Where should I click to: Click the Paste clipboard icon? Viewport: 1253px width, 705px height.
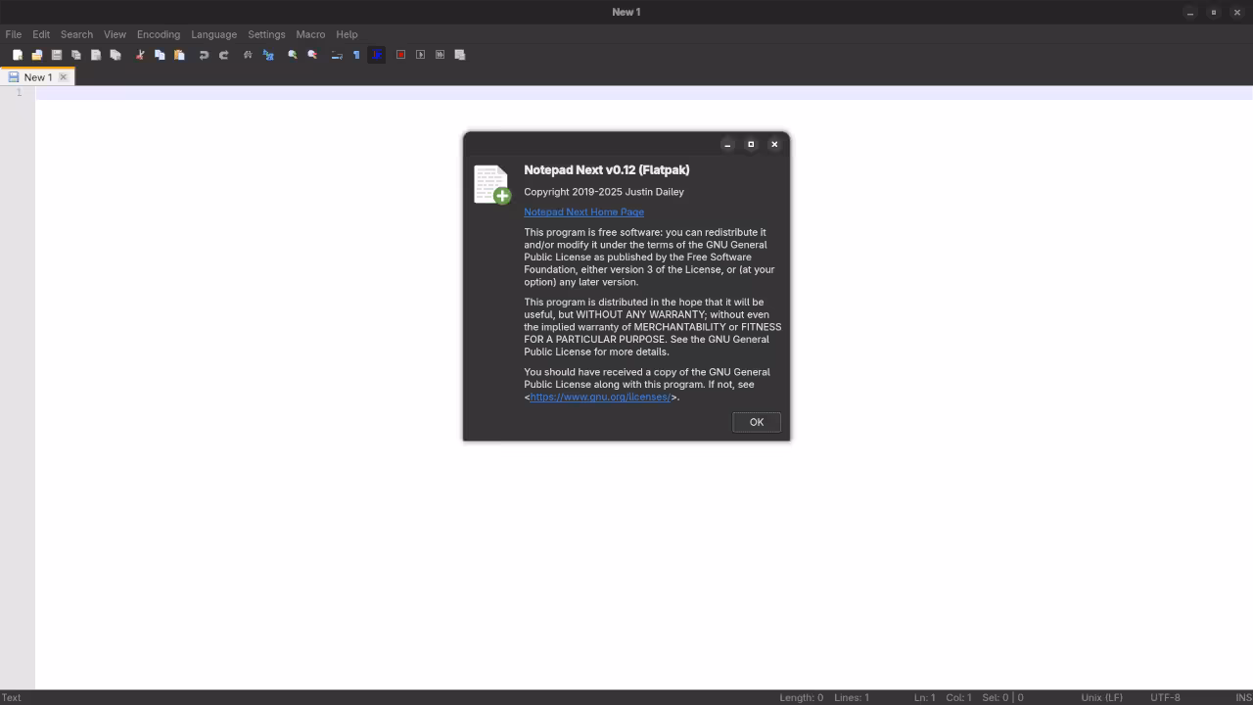click(x=179, y=55)
